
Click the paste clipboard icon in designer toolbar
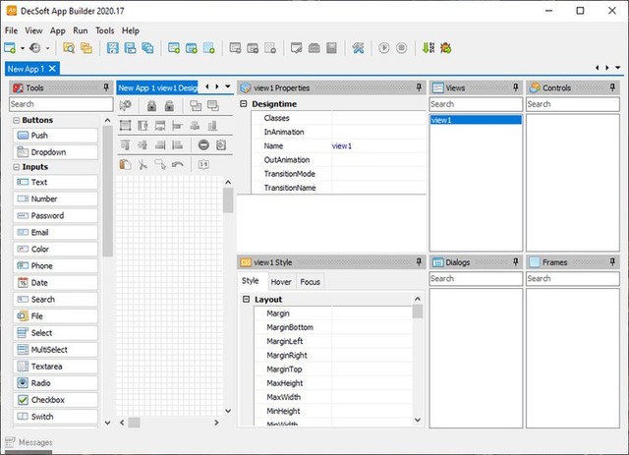pyautogui.click(x=126, y=164)
